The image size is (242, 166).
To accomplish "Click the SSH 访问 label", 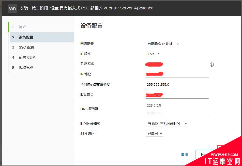I will point(87,133).
